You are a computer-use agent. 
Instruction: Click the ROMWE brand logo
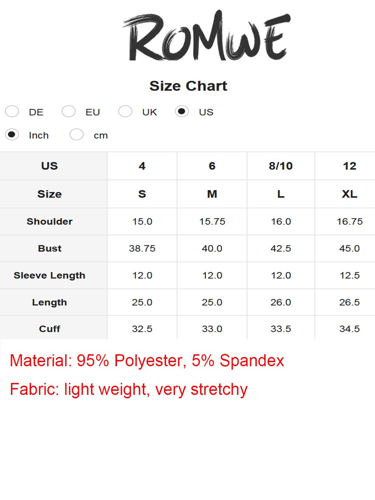[207, 36]
